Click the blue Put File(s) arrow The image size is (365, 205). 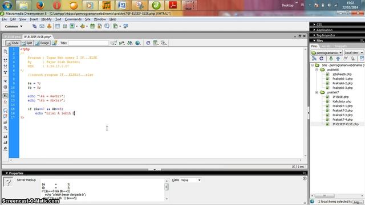[x=338, y=59]
